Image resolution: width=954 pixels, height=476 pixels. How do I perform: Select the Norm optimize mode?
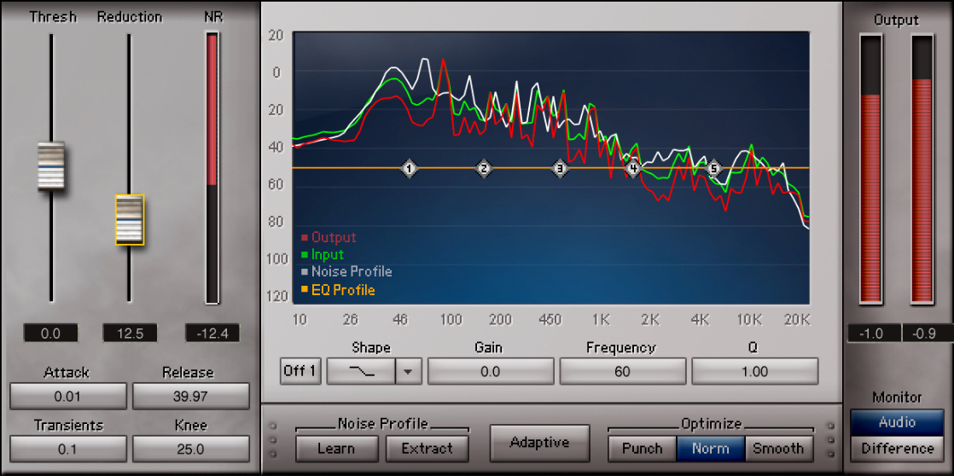(711, 449)
